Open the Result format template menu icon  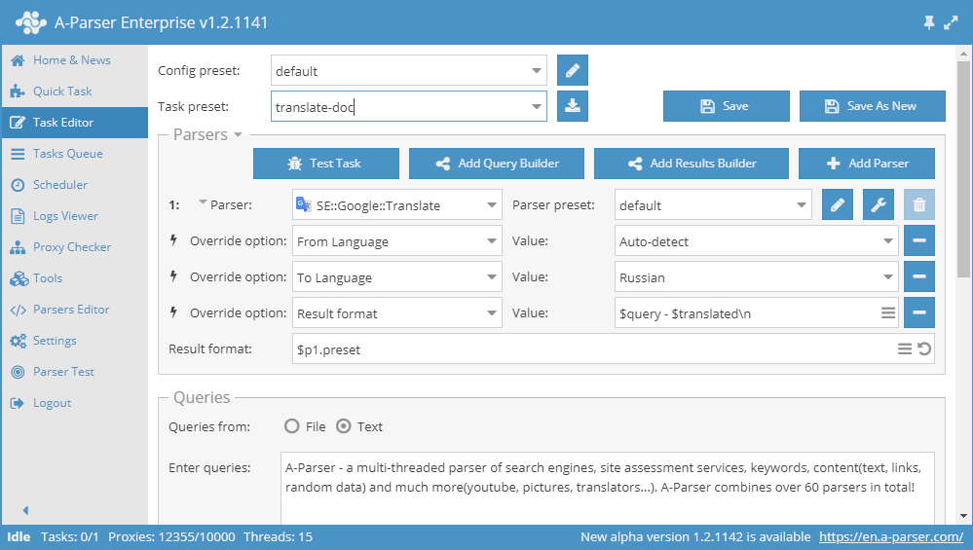pos(905,348)
